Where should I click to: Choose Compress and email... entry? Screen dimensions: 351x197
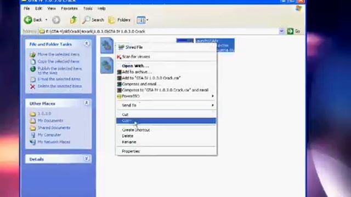(x=166, y=84)
